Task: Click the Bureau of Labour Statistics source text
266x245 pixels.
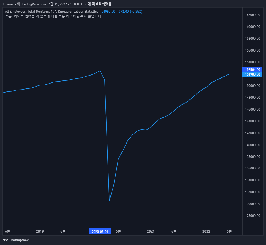Action: [x=78, y=12]
